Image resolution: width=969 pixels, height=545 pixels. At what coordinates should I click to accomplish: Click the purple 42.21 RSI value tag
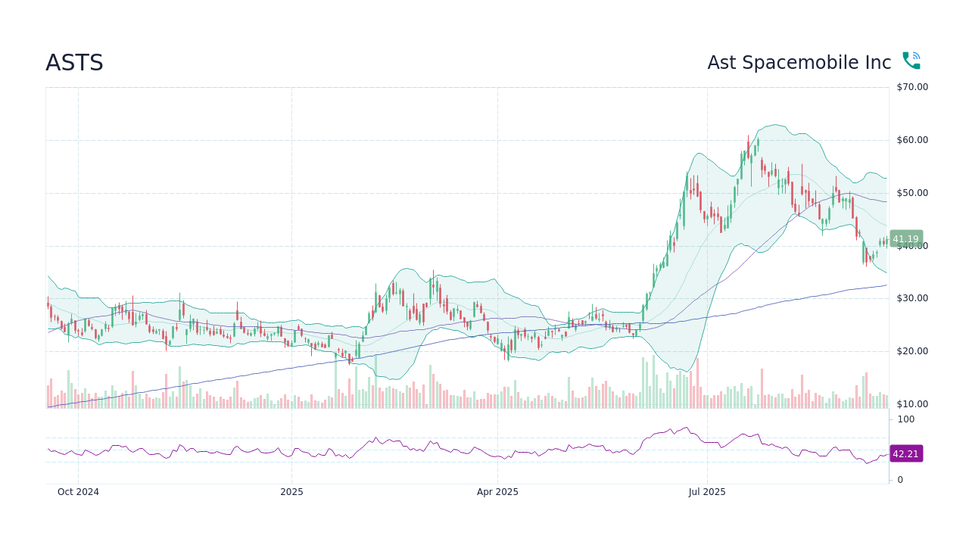click(x=905, y=454)
